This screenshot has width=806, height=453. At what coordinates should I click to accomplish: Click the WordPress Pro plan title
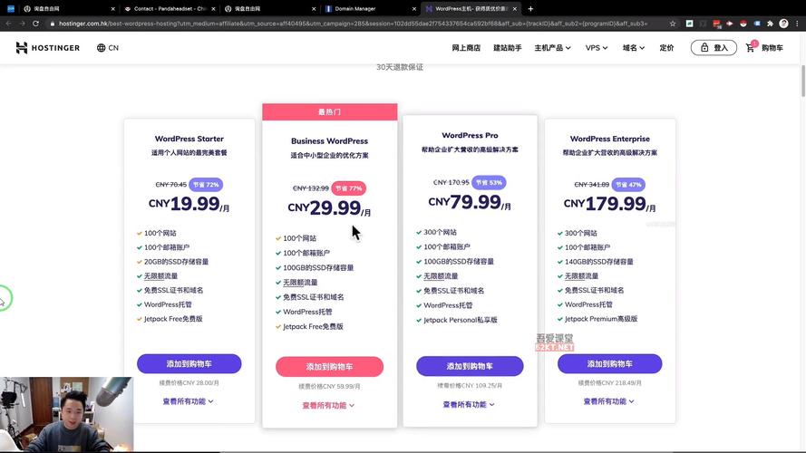(x=470, y=135)
